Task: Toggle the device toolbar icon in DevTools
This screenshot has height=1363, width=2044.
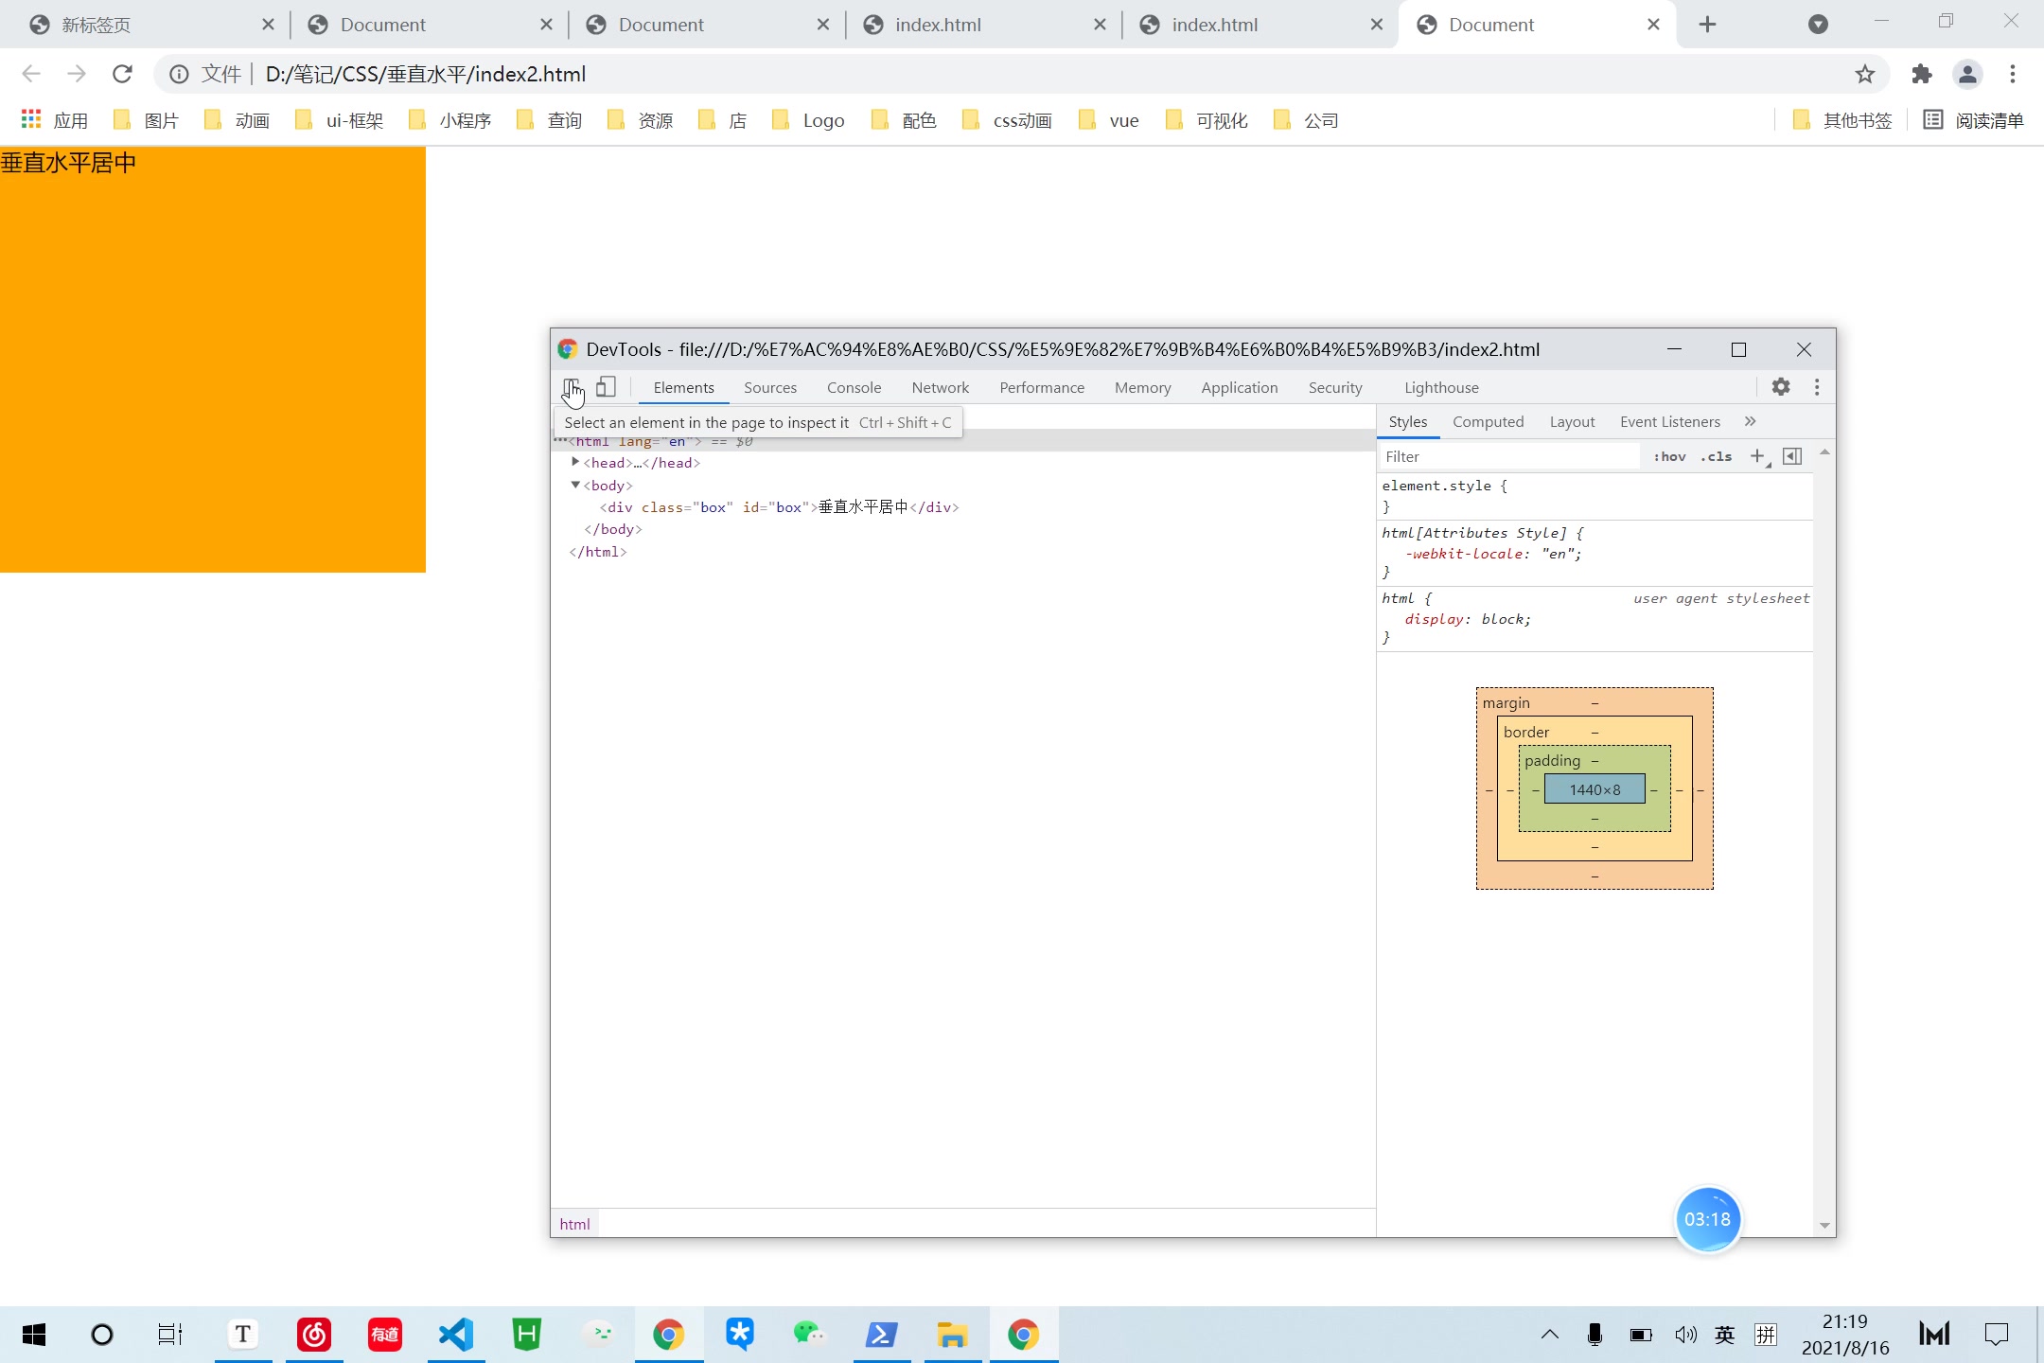Action: [x=607, y=387]
